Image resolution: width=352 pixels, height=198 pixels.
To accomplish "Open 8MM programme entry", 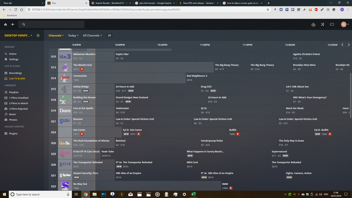I will coord(286,186).
